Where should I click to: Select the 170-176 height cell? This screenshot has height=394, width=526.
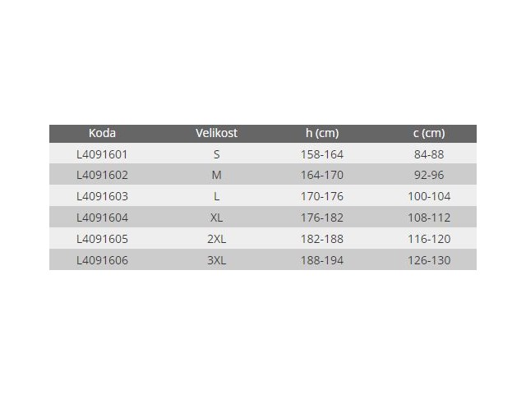click(322, 196)
